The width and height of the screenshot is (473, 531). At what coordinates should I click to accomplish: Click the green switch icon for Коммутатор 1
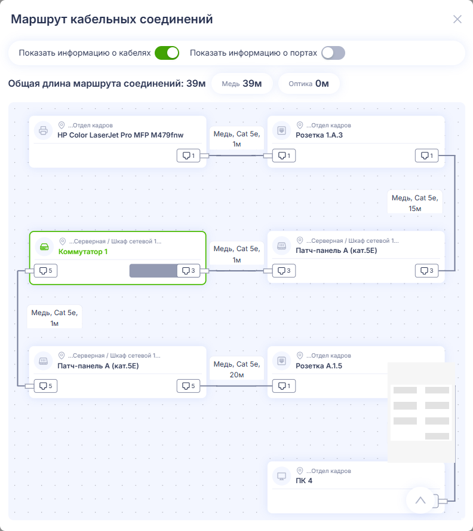(44, 246)
